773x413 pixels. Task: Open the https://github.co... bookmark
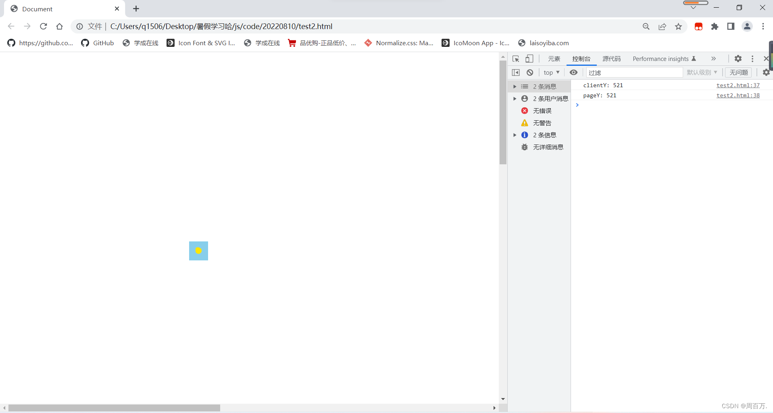[40, 43]
